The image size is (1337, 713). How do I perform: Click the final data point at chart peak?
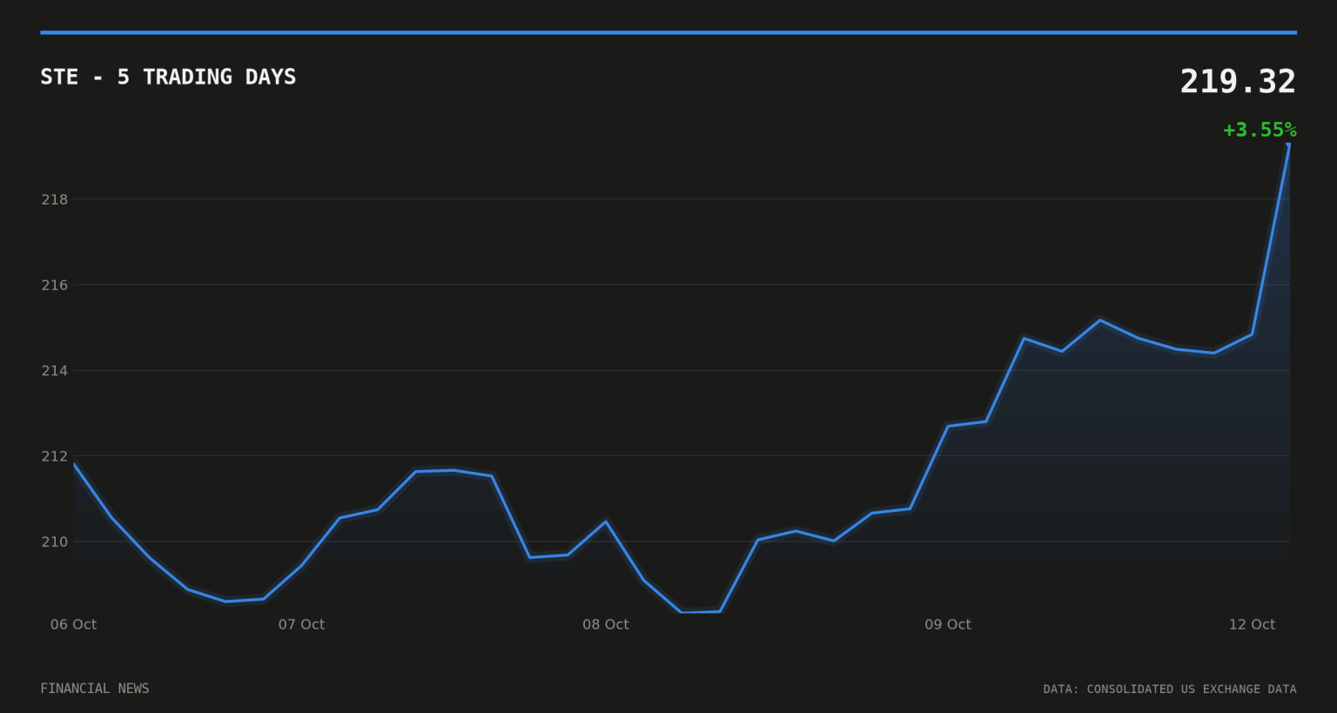[x=1289, y=145]
